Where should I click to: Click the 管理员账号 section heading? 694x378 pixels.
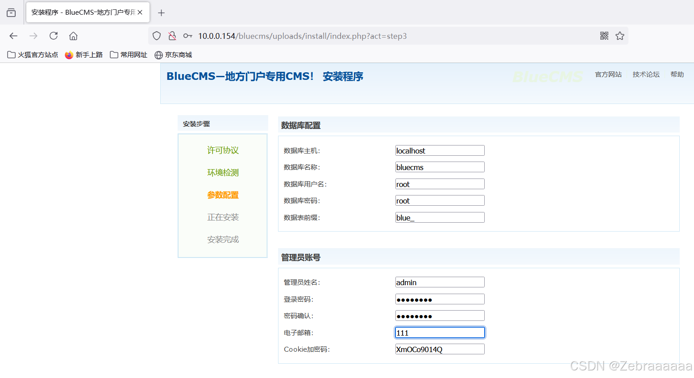(x=301, y=258)
